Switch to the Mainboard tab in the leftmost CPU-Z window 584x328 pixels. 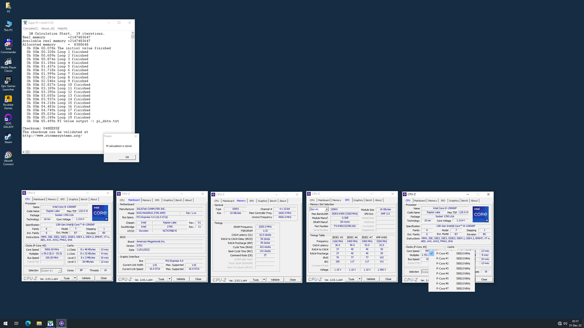39,199
